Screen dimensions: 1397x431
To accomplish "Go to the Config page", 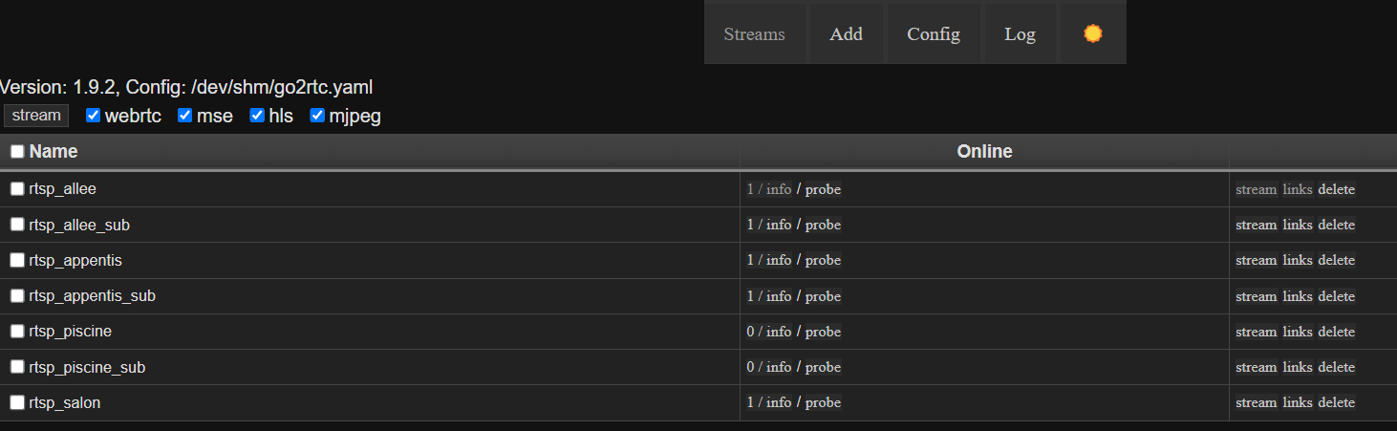I will point(933,33).
